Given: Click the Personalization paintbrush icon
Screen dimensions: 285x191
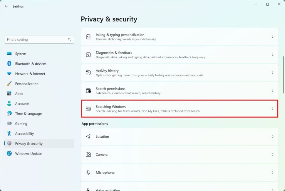Looking at the screenshot, I should (x=9, y=84).
